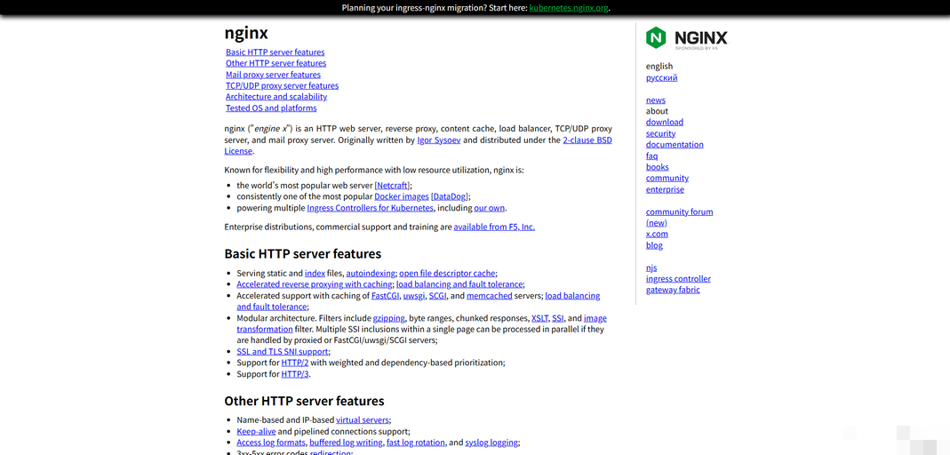This screenshot has width=950, height=455.
Task: Click the Keep-alive link
Action: coord(256,431)
